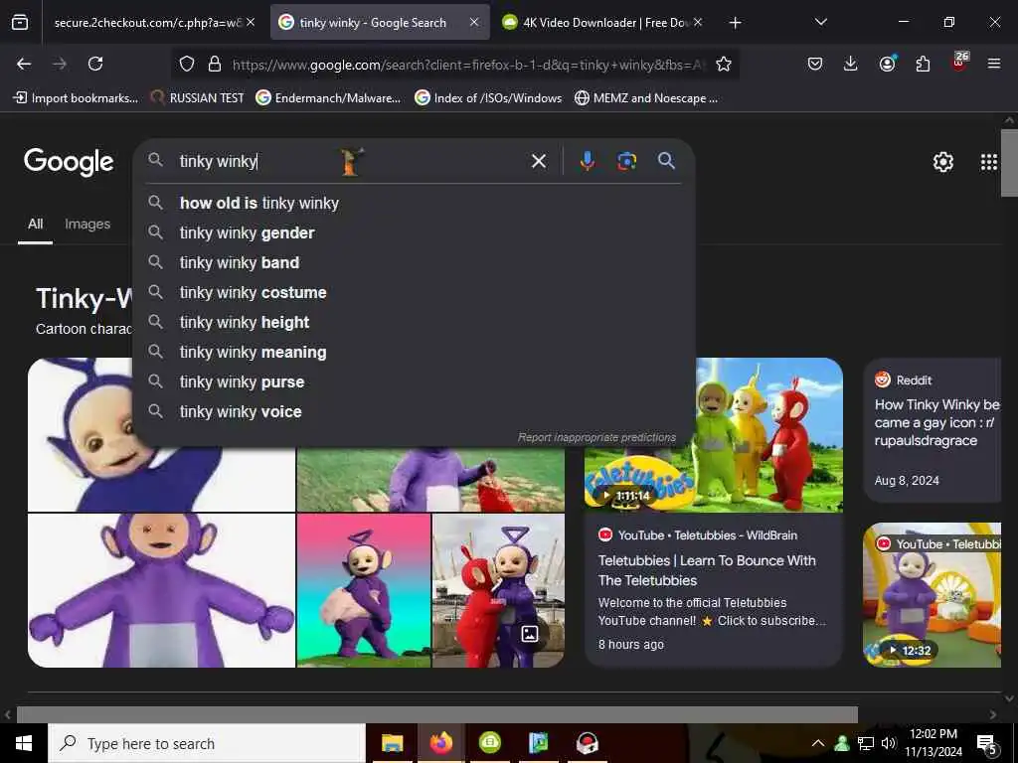Click the Google logo
This screenshot has height=763, width=1018.
coord(69,162)
